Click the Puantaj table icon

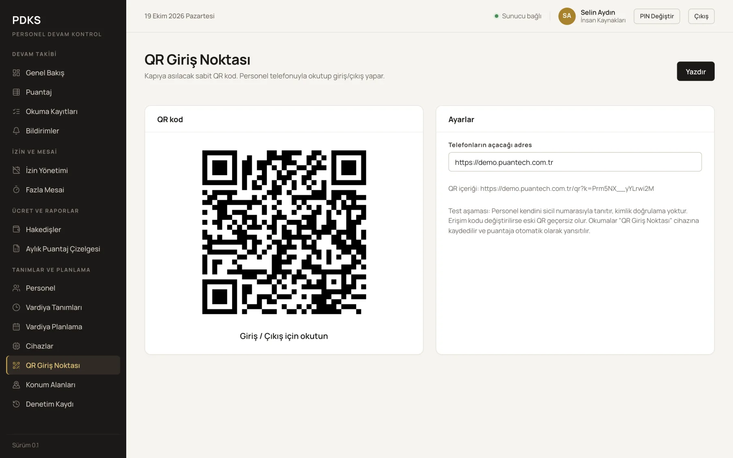16,92
